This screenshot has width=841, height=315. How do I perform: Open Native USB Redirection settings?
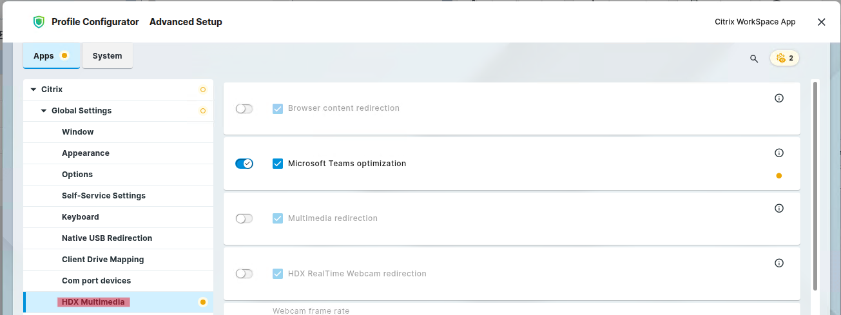pyautogui.click(x=107, y=238)
